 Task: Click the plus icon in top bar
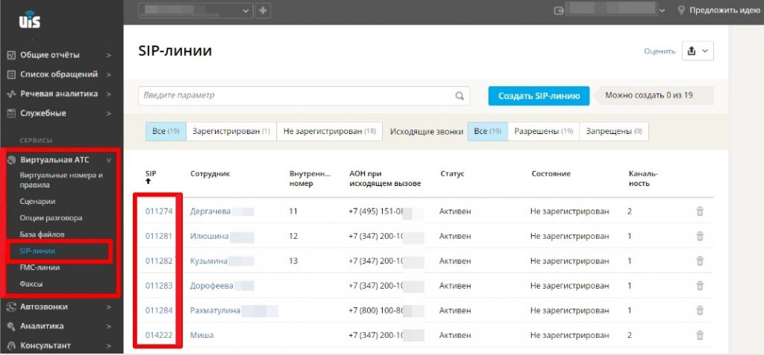(x=263, y=10)
